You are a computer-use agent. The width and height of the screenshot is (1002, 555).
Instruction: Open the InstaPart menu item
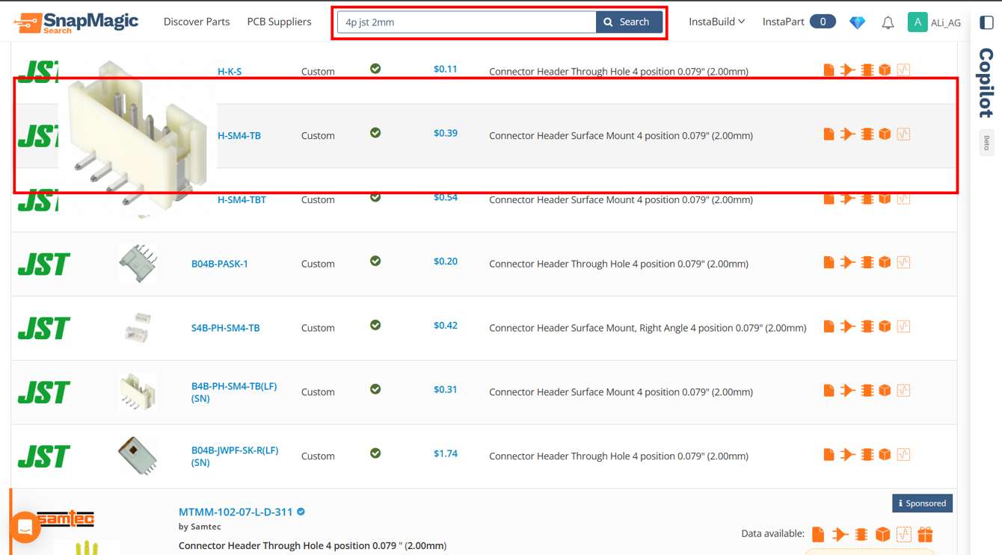coord(799,22)
